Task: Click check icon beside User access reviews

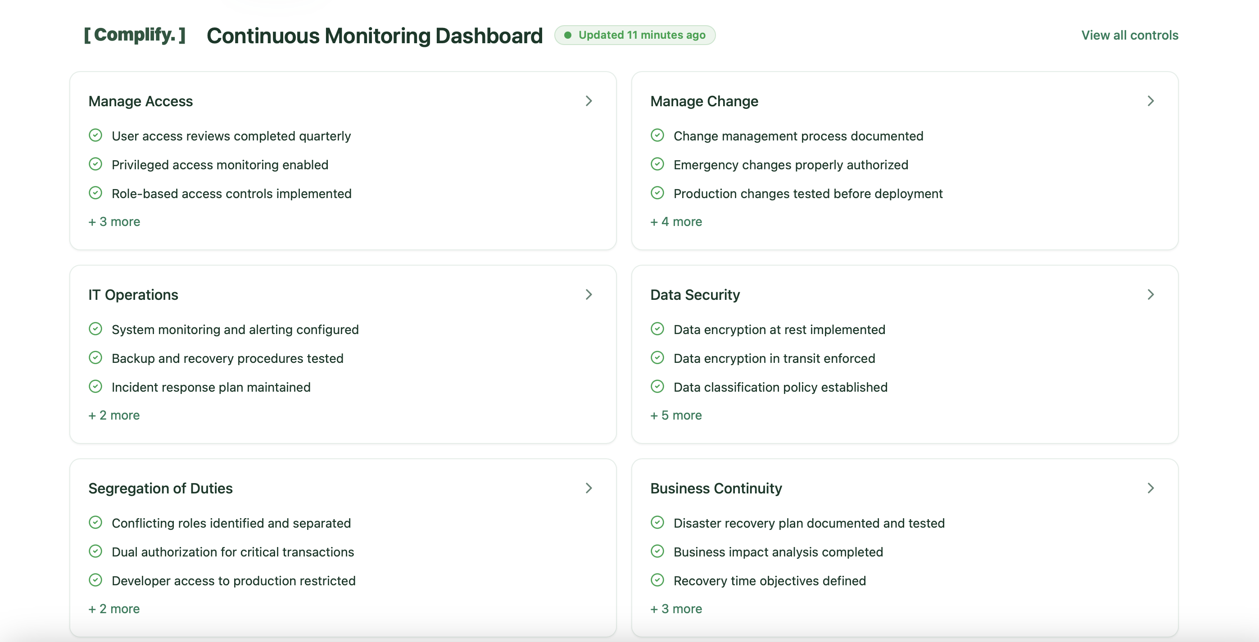Action: point(95,136)
